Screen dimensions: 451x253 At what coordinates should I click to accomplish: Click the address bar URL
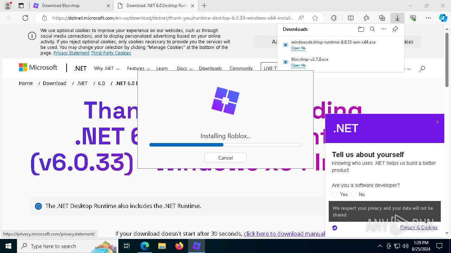[x=173, y=18]
